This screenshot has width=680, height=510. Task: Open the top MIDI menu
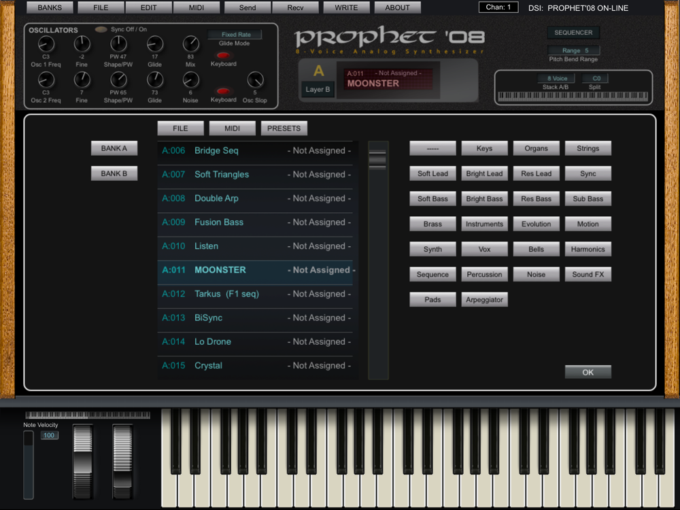197,7
